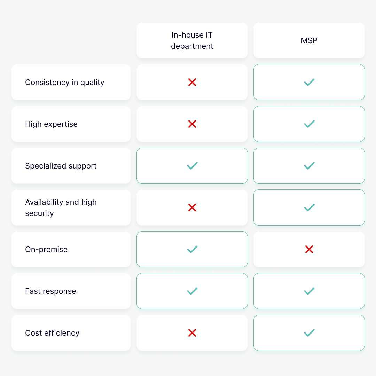This screenshot has width=376, height=376.
Task: Select the in-house checkmark for Specialized support
Action: click(x=192, y=166)
